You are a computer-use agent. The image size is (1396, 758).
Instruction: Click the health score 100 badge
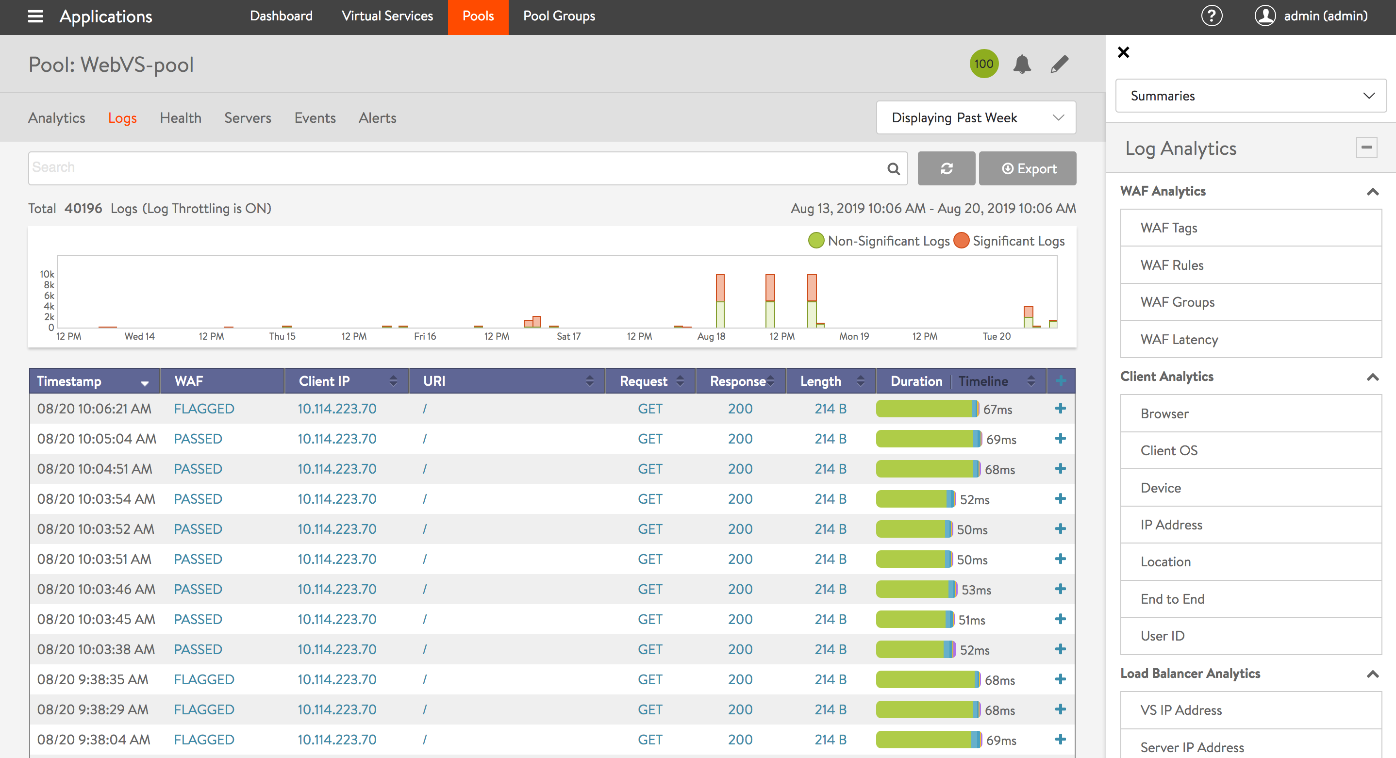point(983,64)
